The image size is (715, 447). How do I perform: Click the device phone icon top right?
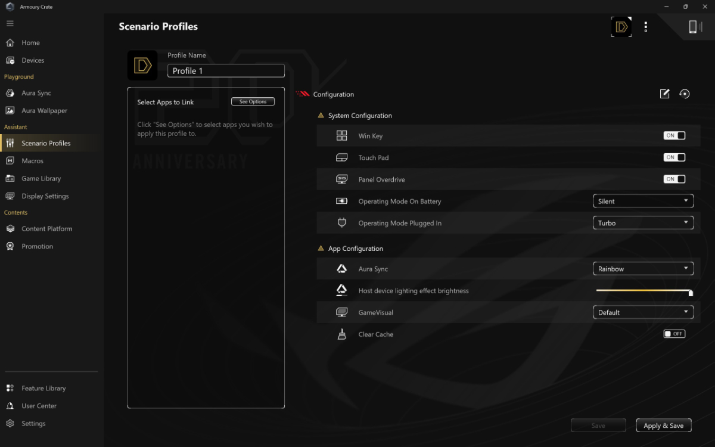click(693, 27)
